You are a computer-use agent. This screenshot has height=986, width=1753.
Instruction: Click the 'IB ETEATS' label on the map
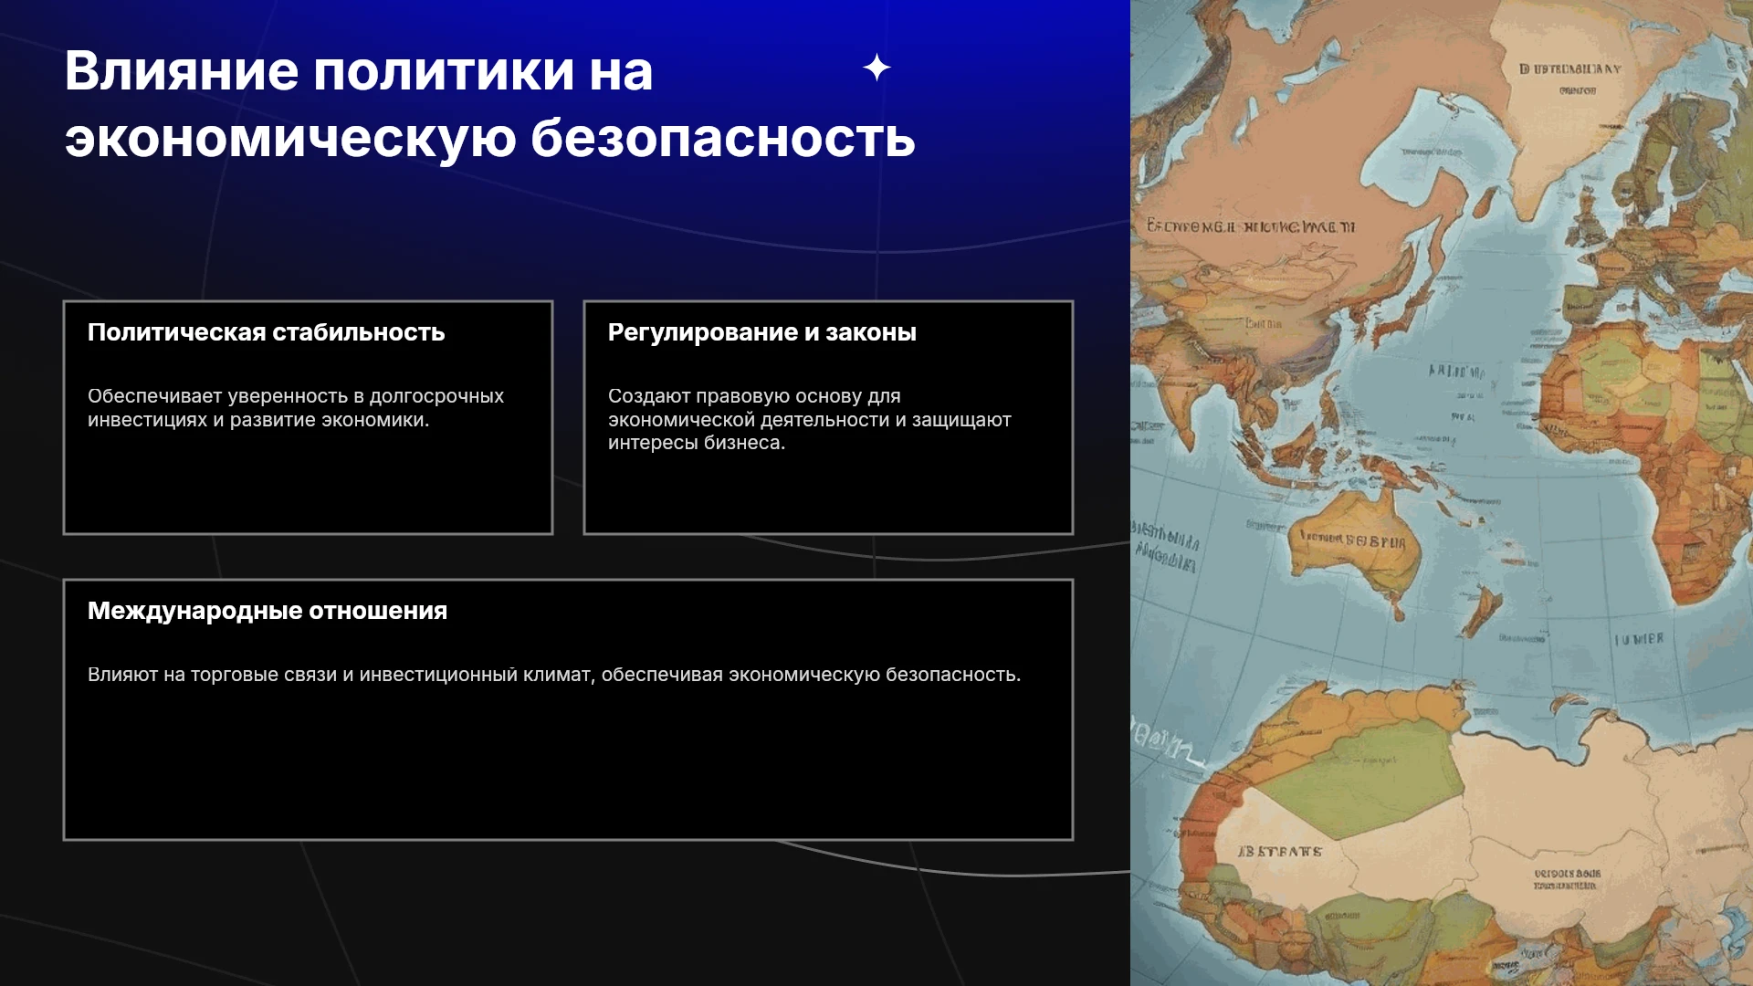tap(1280, 852)
